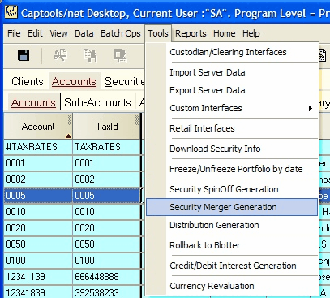
Task: Choose Rollback to Blotter
Action: tap(232, 245)
